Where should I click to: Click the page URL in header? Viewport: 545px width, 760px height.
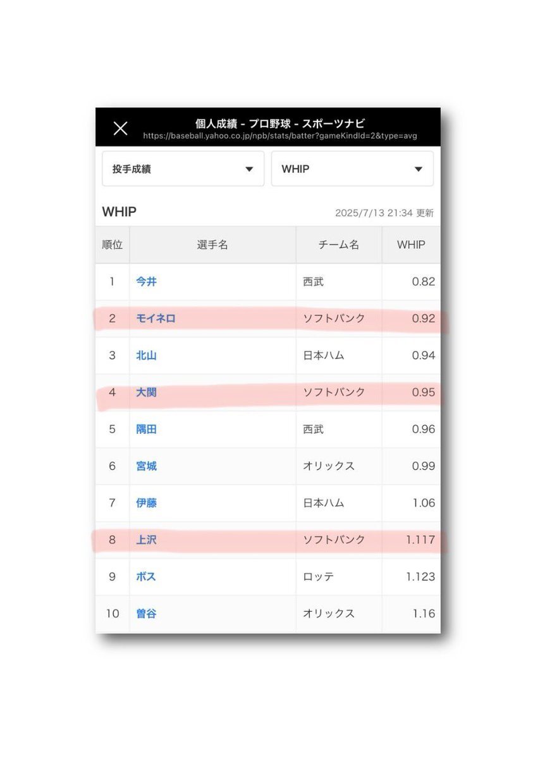[280, 136]
